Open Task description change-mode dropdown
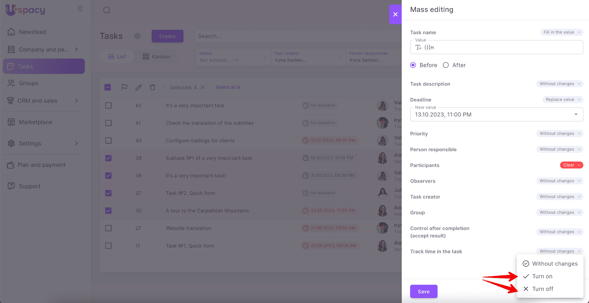This screenshot has width=589, height=303. pyautogui.click(x=560, y=84)
